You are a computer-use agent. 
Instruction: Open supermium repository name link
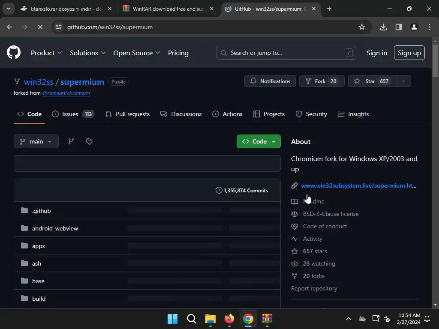(x=82, y=82)
